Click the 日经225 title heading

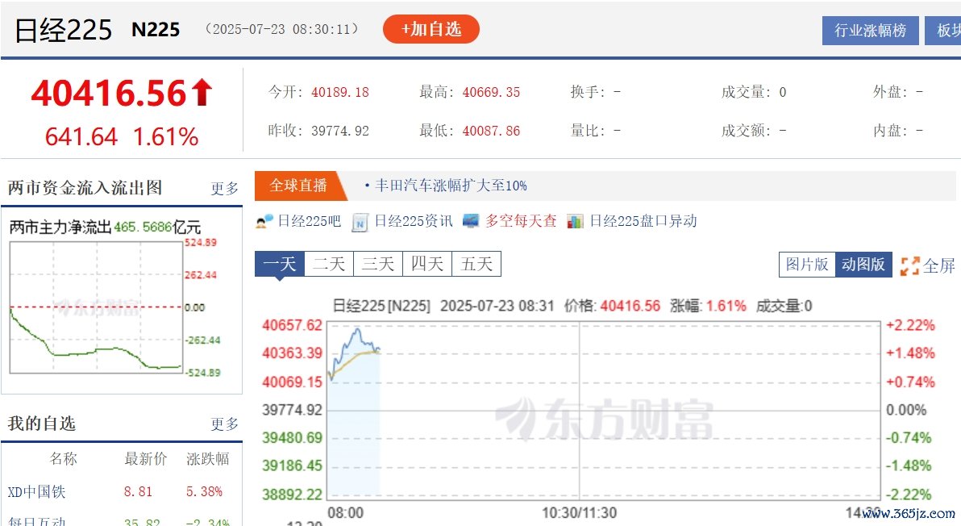63,30
